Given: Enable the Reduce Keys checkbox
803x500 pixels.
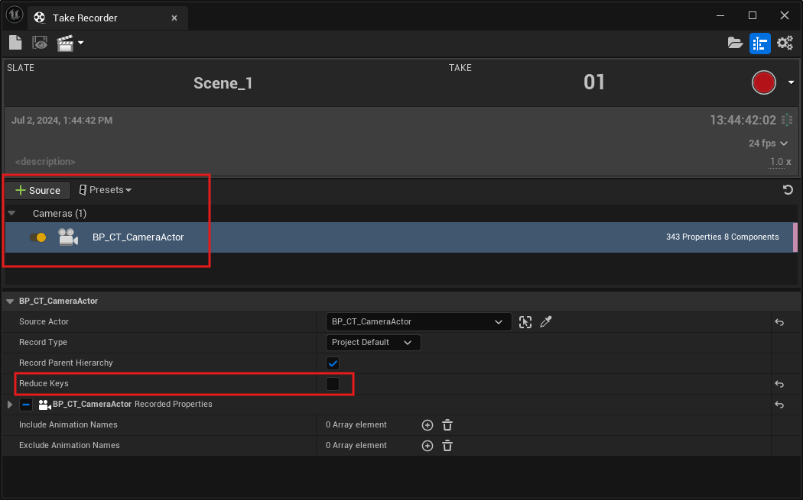Looking at the screenshot, I should [333, 384].
